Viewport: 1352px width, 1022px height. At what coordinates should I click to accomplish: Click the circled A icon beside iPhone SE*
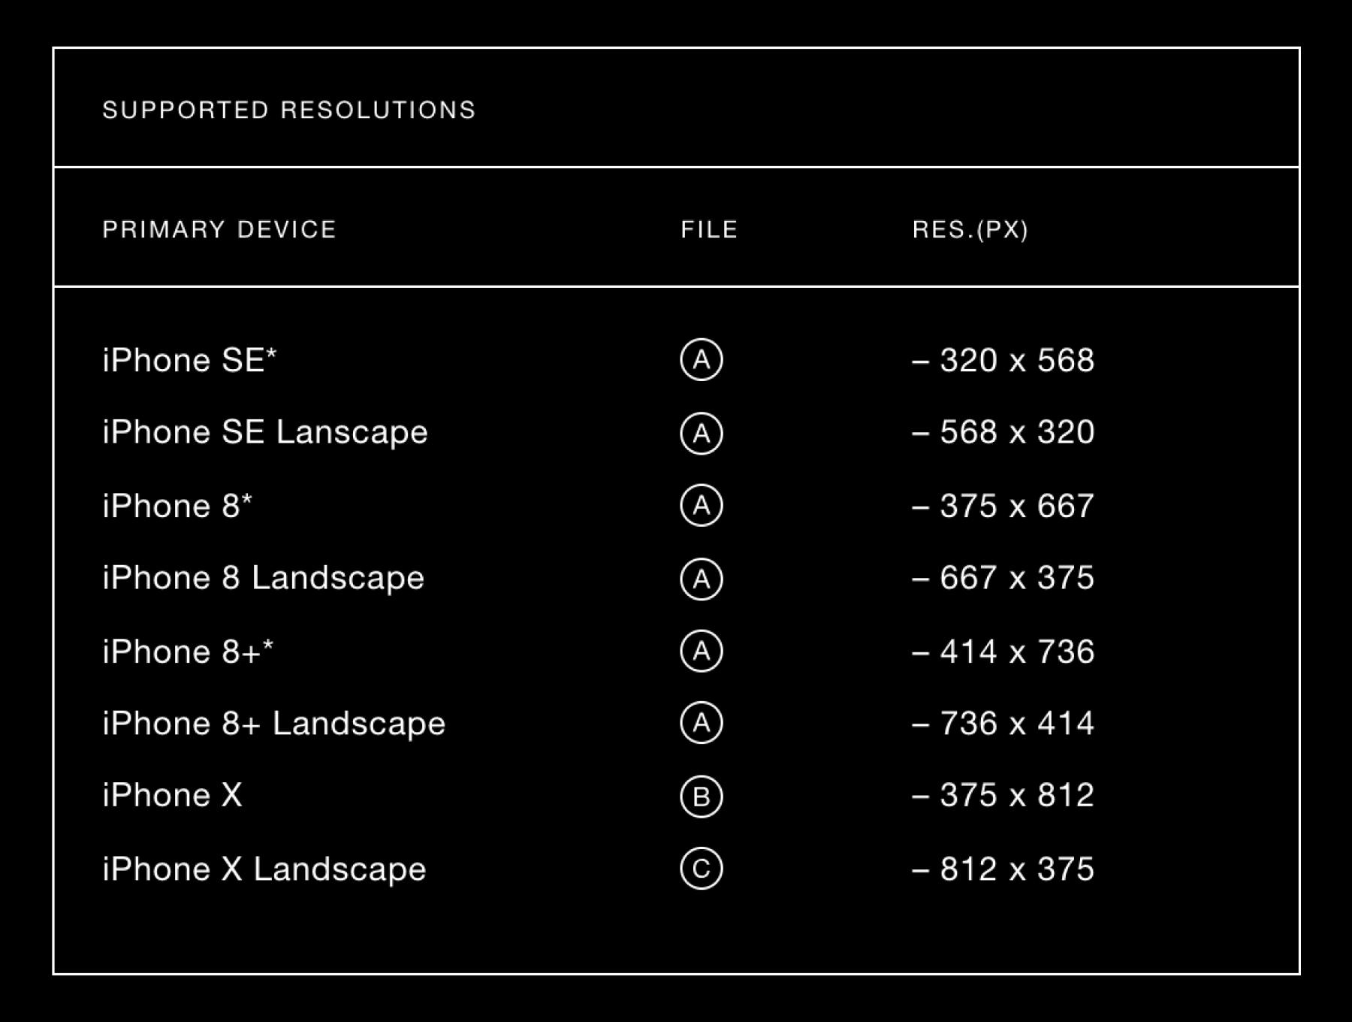(x=701, y=360)
